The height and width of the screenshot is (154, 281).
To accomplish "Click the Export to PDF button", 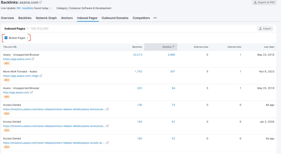I will (x=264, y=2).
